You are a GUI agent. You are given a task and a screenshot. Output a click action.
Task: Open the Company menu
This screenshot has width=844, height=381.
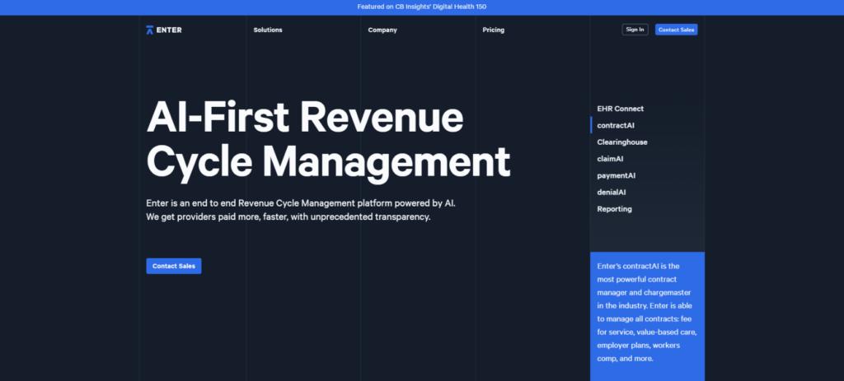pos(382,30)
